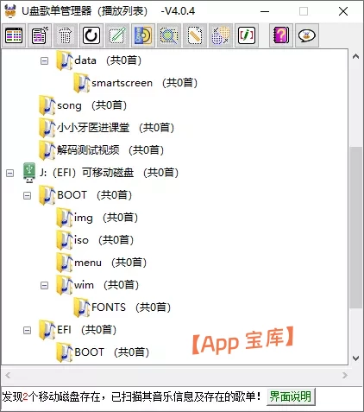Open the purple help book icon
364x412 pixels.
(281, 35)
